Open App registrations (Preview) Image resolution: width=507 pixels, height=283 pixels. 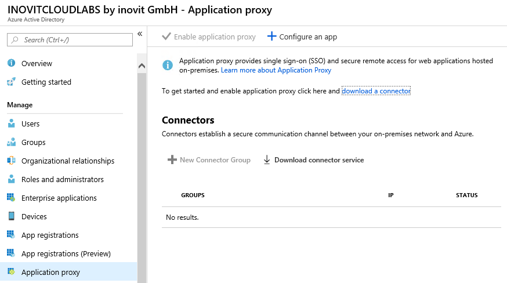pos(68,253)
